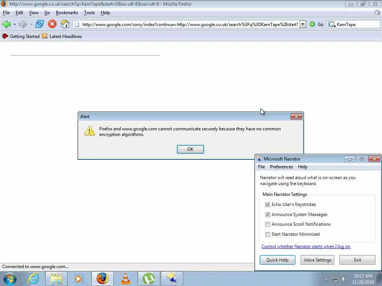Toggle Echo User's Keystrokes checkbox
Viewport: 382px width, 286px height.
click(x=267, y=204)
